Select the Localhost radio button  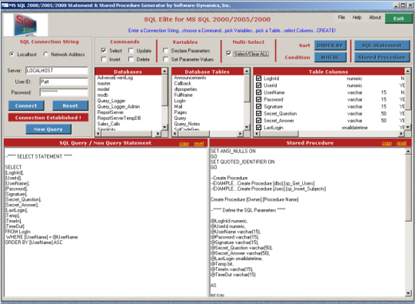pyautogui.click(x=12, y=54)
